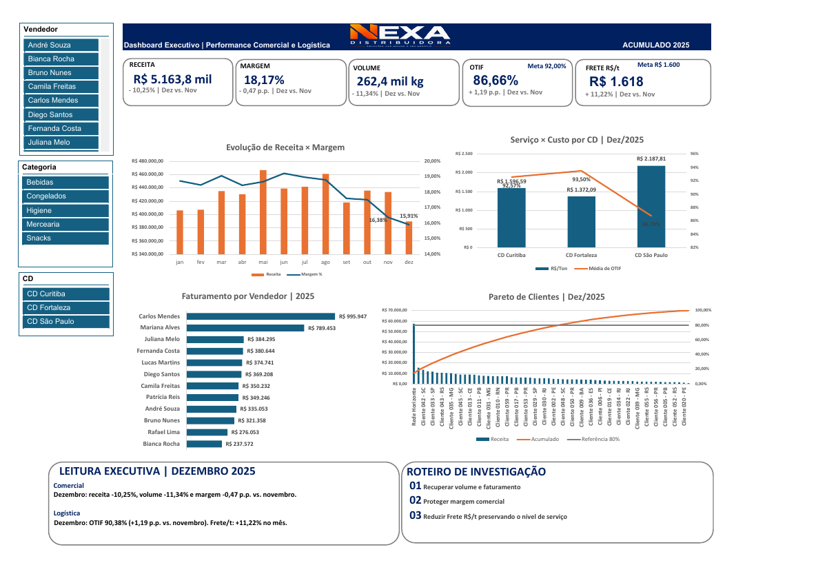Click the Carlos Mendes bar R$ 995.947
The width and height of the screenshot is (827, 585).
(261, 316)
